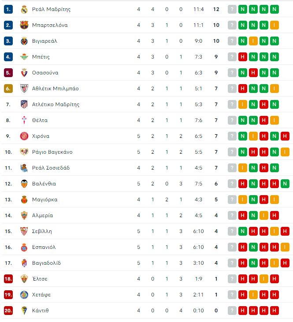293x322 pixels.
Task: Click the Cádiz crest in last row
Action: 24,311
